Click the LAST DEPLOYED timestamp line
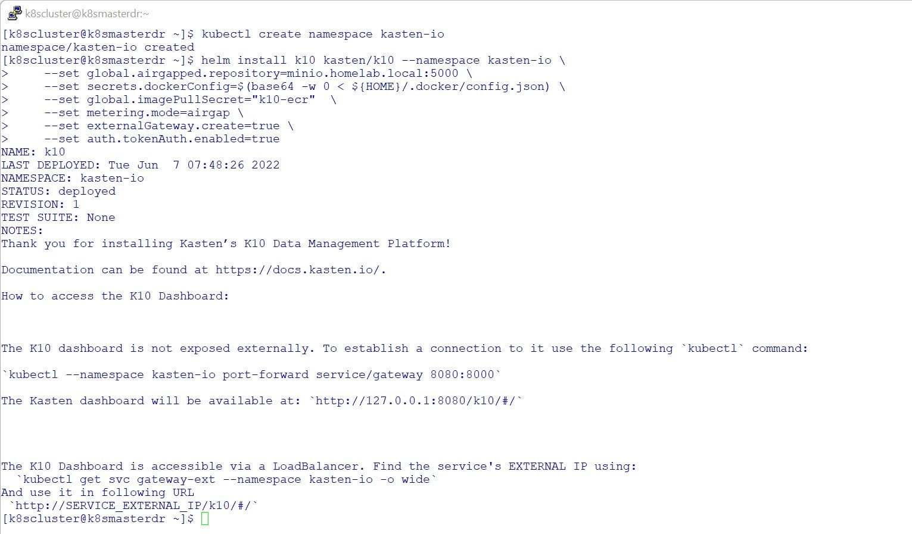Screen dimensions: 912x534 click(141, 165)
